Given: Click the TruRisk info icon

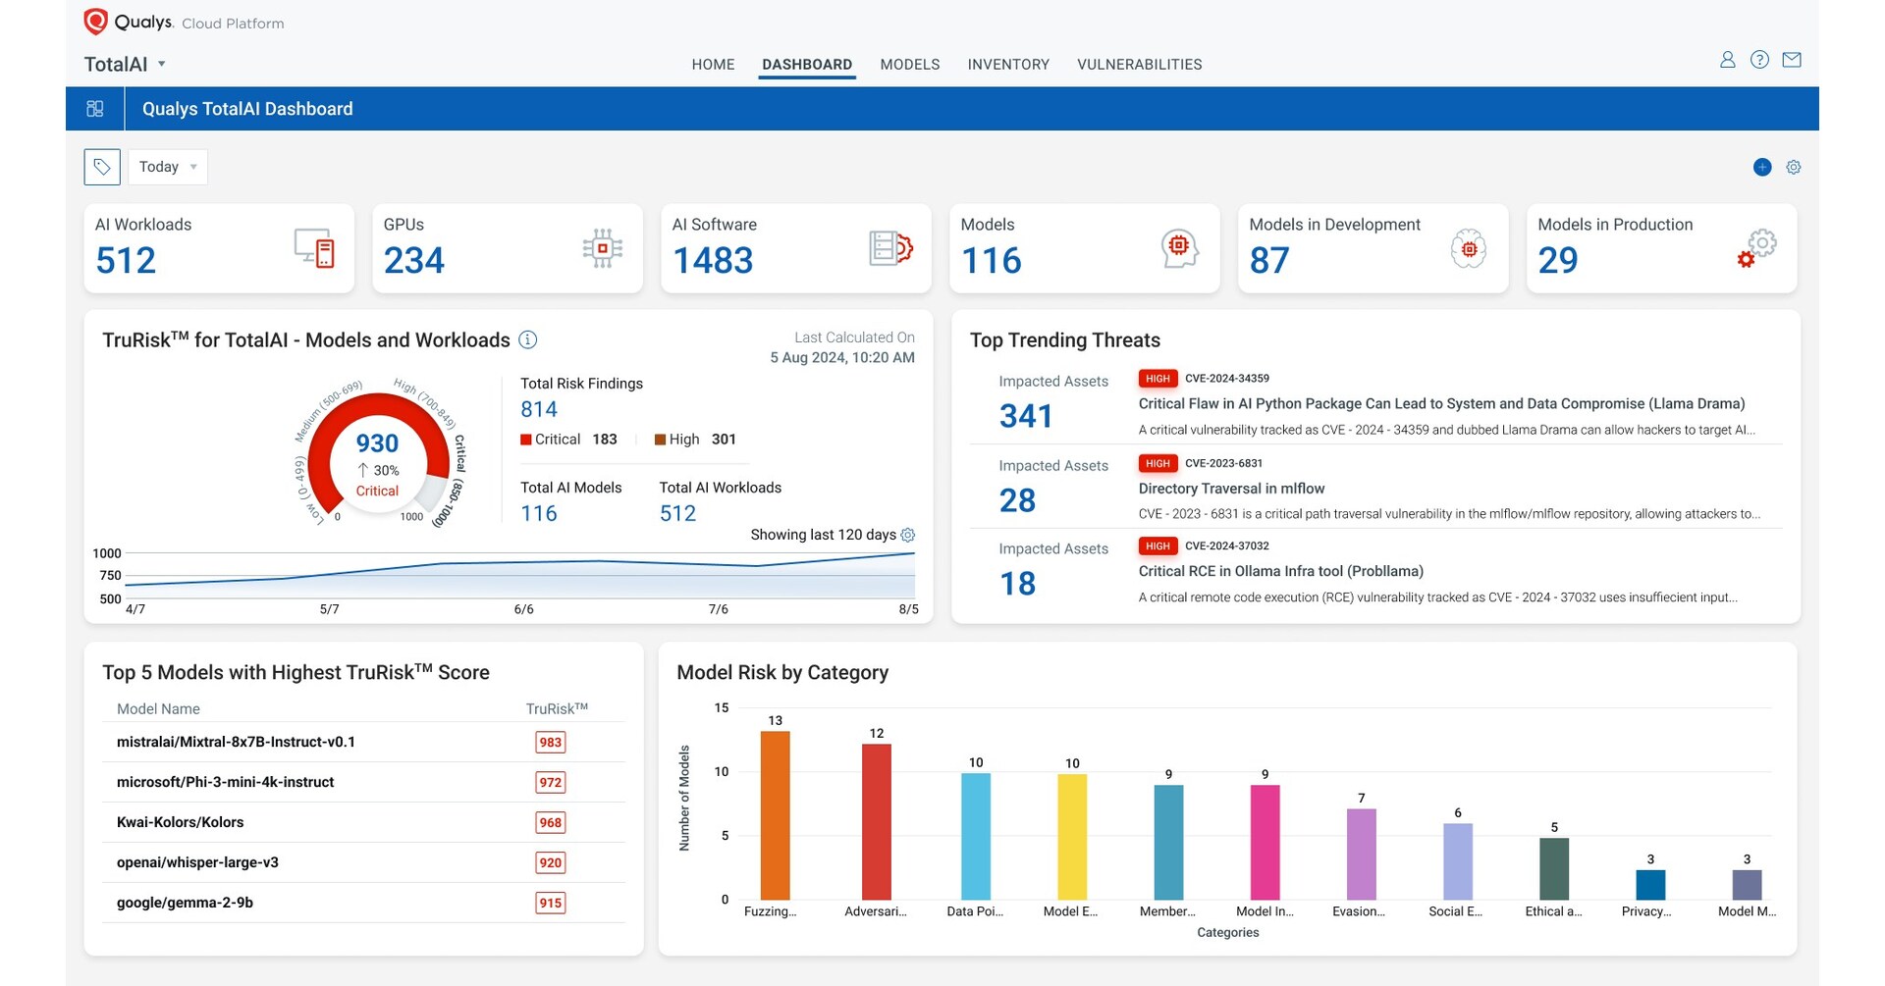Looking at the screenshot, I should (528, 339).
